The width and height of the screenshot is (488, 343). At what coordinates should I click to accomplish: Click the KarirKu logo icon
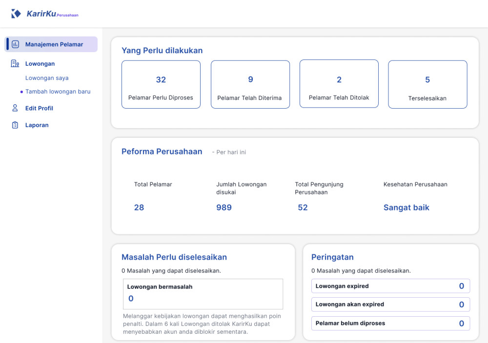[x=16, y=14]
